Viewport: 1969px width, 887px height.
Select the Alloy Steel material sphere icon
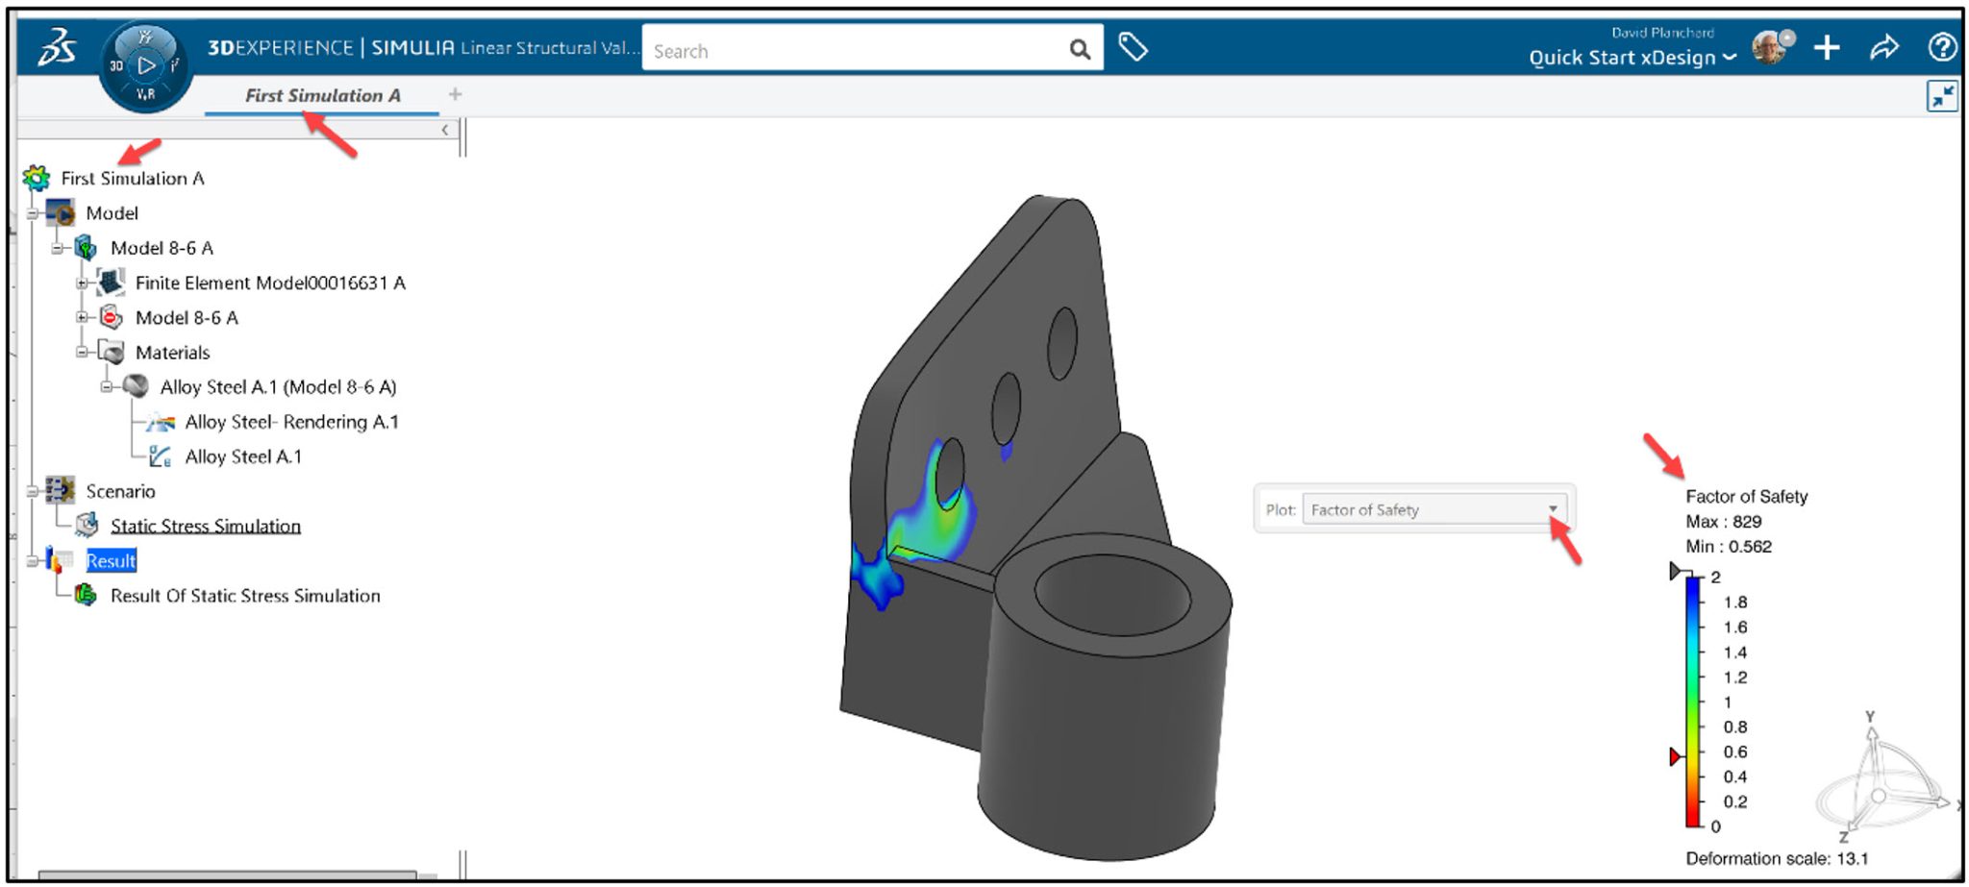pyautogui.click(x=135, y=386)
